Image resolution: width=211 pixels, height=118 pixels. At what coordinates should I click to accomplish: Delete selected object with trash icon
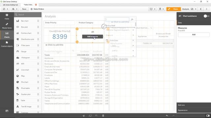tap(103, 116)
